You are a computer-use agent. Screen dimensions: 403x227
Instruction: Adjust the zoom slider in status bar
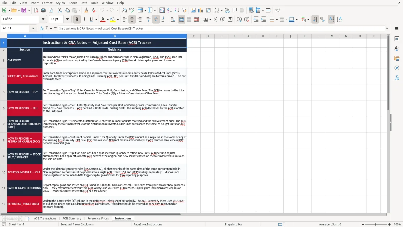click(x=376, y=224)
